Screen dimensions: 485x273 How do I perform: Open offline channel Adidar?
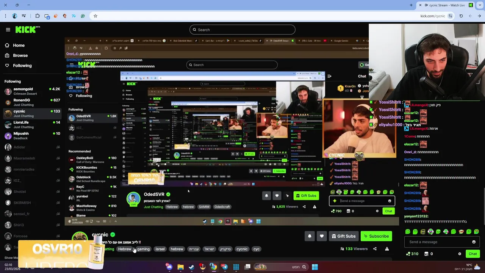[31, 147]
